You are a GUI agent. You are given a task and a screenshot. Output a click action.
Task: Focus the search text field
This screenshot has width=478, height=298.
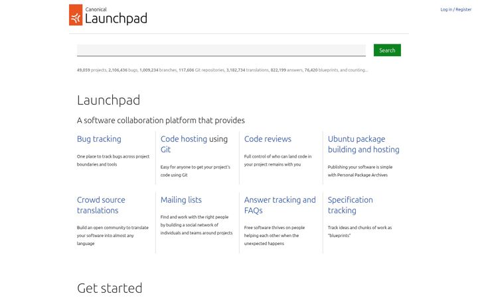click(x=221, y=50)
